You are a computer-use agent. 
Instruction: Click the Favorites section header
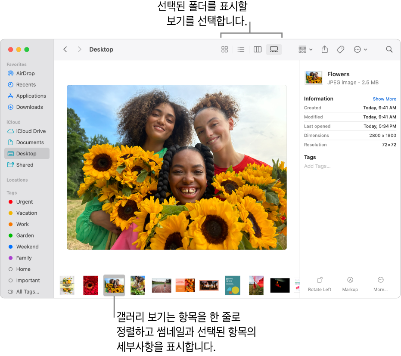click(x=17, y=65)
